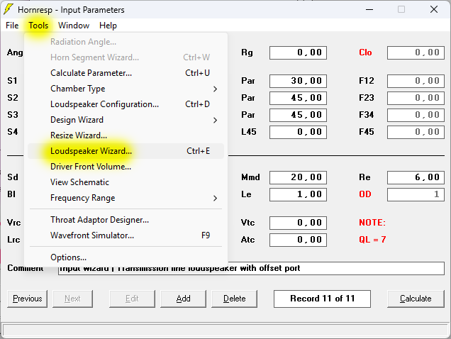
Task: Close the open Tools menu
Action: pos(38,26)
